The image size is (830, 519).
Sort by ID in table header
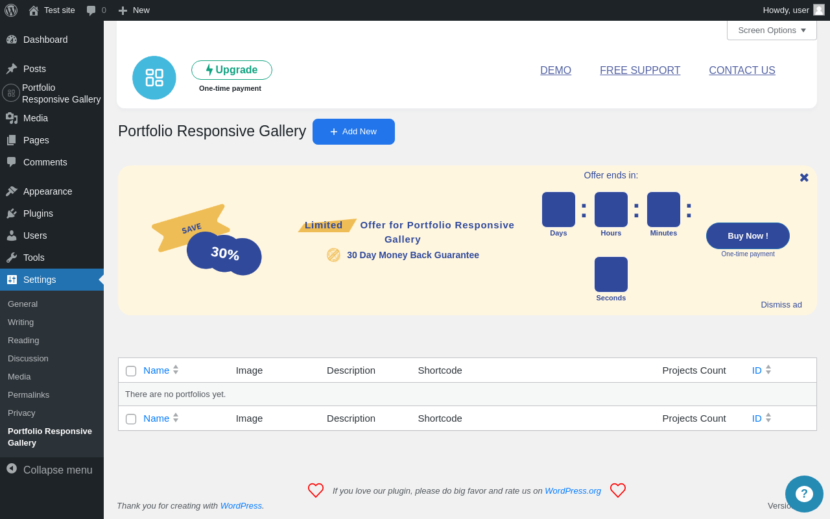(762, 370)
